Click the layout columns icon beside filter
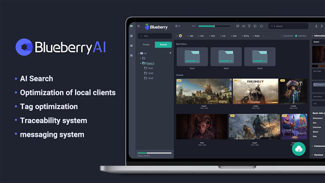325x183 pixels. [x=255, y=26]
